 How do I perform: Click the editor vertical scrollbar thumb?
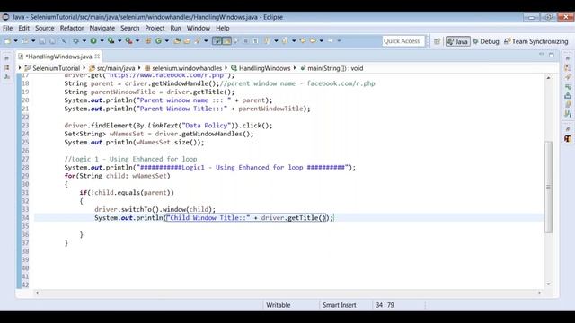(x=549, y=187)
